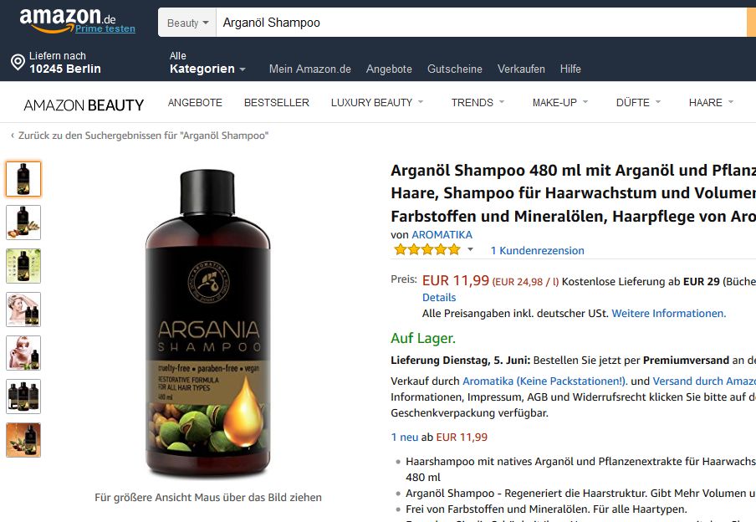Image resolution: width=756 pixels, height=522 pixels.
Task: Click the Amazon.de logo
Action: pos(68,20)
